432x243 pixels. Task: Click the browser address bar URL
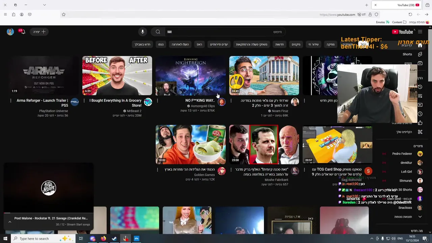(337, 15)
